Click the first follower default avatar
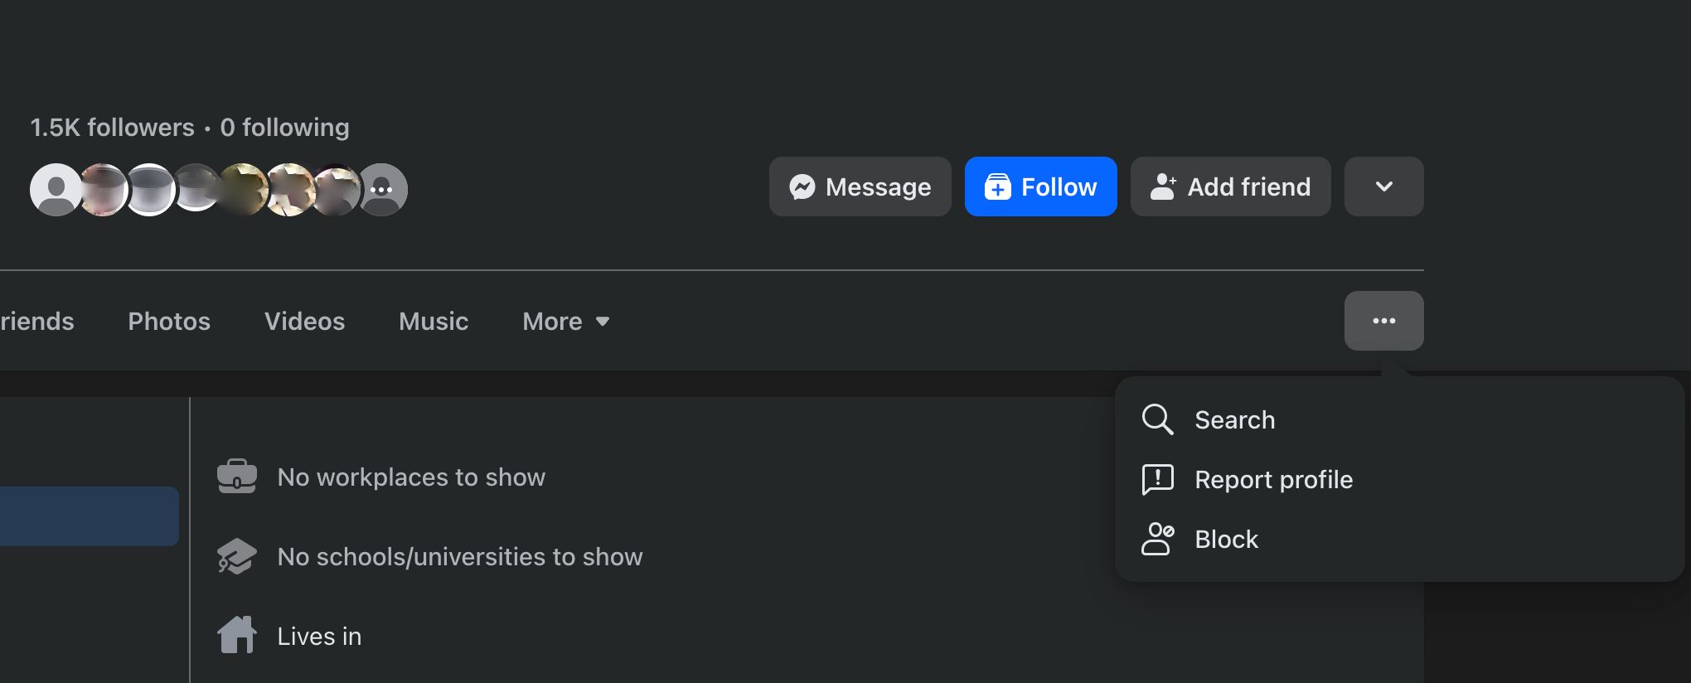Screen dimensions: 1691x683 (x=56, y=190)
